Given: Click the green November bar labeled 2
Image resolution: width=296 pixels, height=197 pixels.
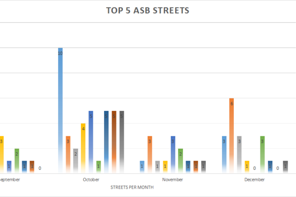Looking at the screenshot, I should [x=180, y=161].
